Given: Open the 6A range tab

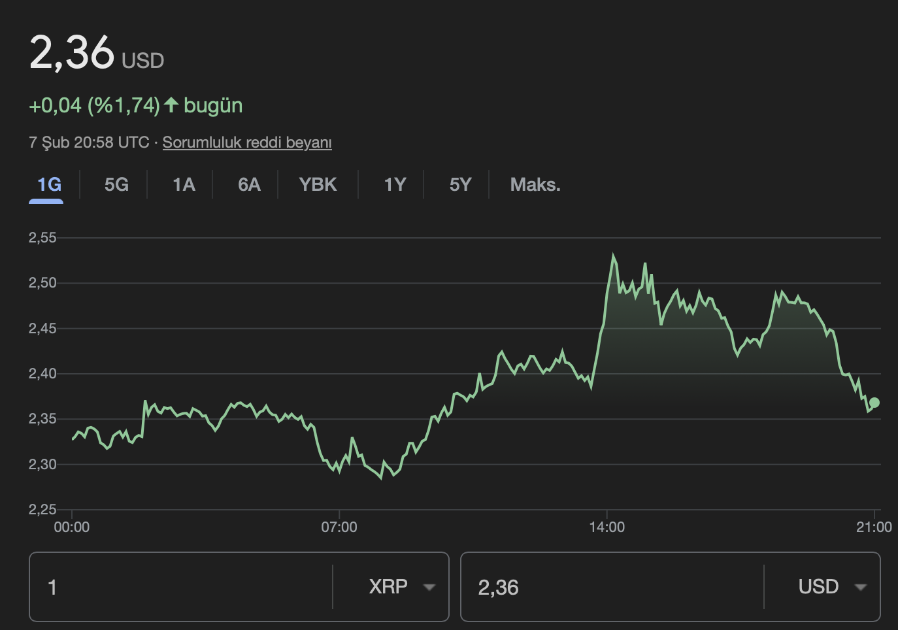Looking at the screenshot, I should click(x=249, y=184).
